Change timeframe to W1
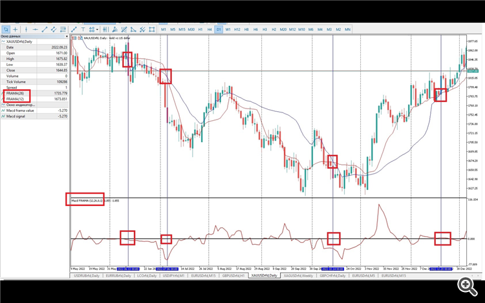The height and width of the screenshot is (303, 485). [228, 29]
